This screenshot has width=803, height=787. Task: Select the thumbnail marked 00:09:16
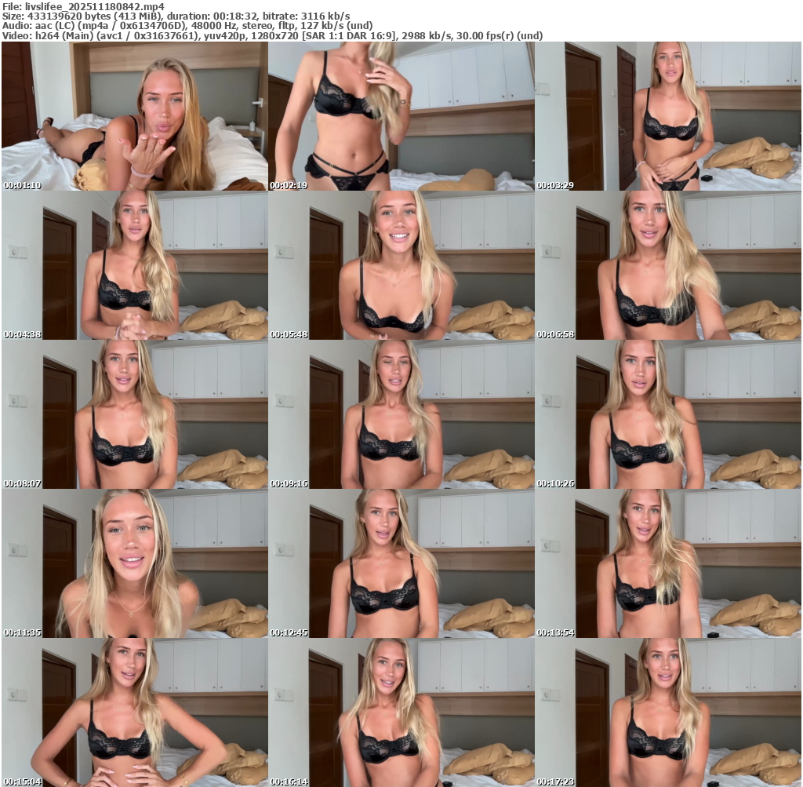tap(401, 414)
